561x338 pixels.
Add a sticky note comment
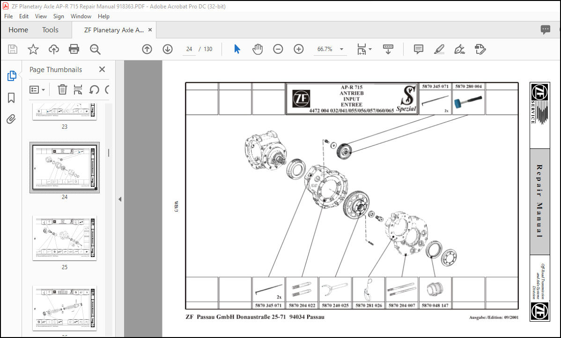coord(419,49)
